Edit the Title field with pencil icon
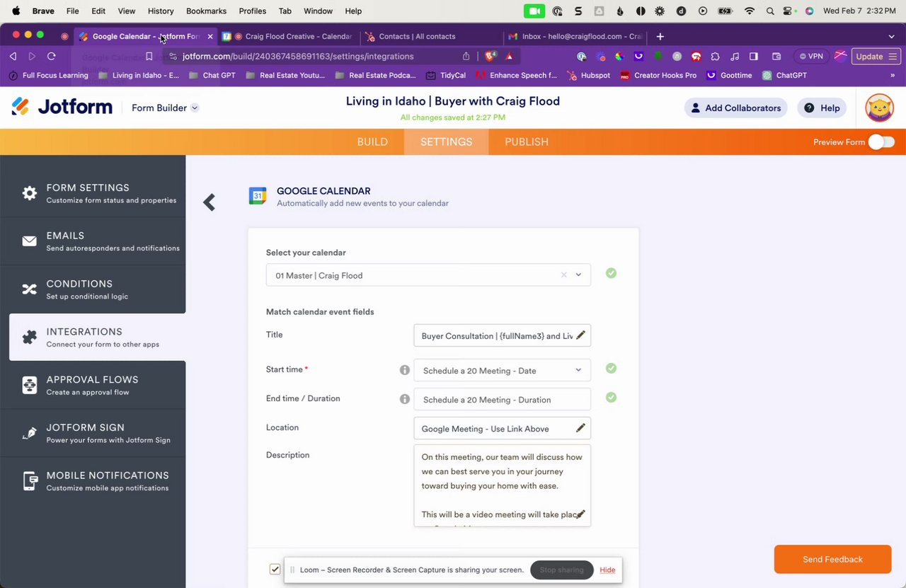The width and height of the screenshot is (906, 588). point(580,335)
